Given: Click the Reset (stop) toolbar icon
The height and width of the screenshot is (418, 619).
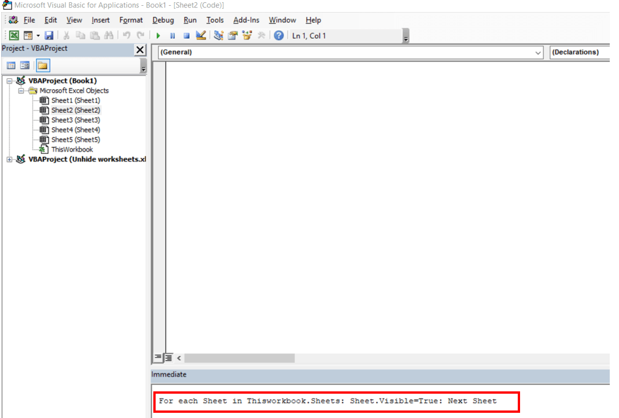Looking at the screenshot, I should (186, 35).
